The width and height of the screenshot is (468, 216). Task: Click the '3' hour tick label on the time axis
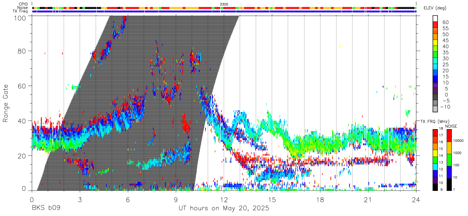(80, 200)
